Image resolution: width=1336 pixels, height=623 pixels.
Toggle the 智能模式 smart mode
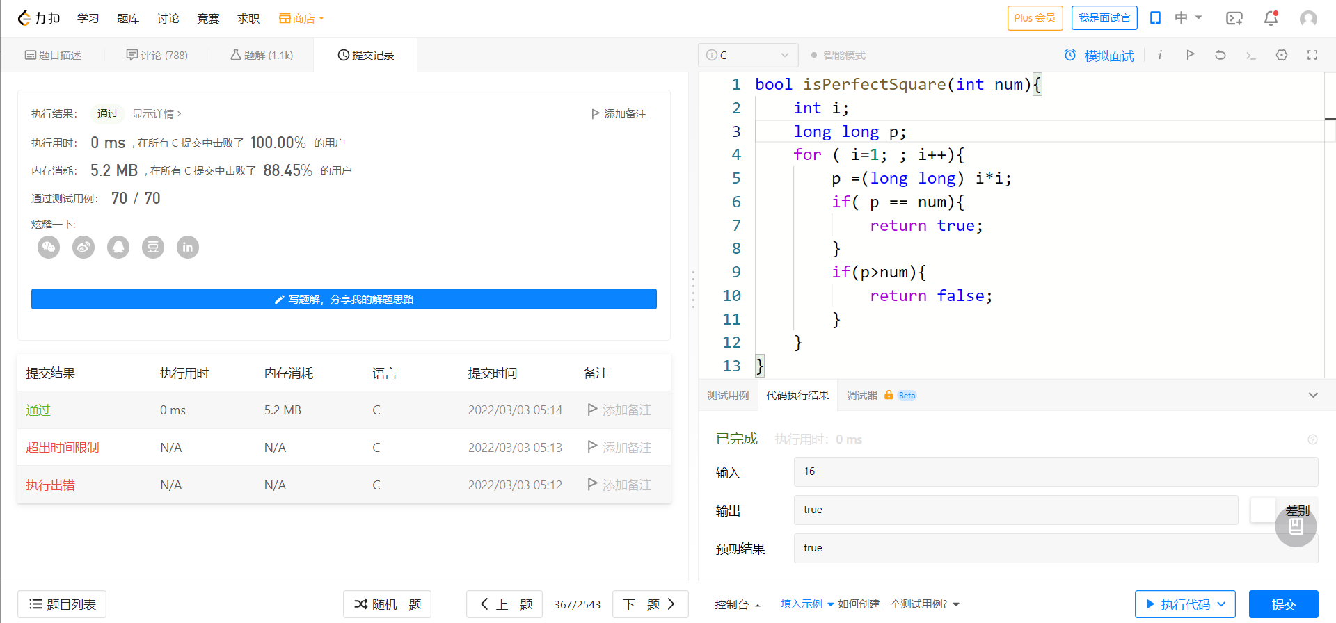(x=838, y=55)
